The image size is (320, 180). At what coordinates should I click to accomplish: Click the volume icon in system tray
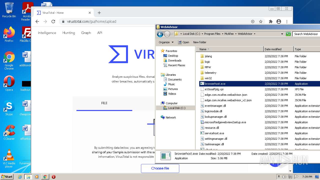point(284,177)
